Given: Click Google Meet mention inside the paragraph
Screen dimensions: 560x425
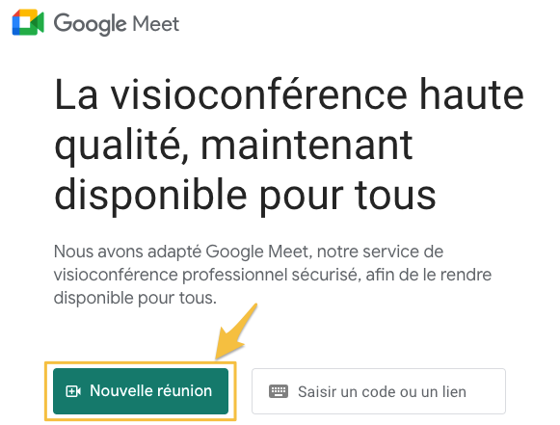Looking at the screenshot, I should tap(256, 252).
